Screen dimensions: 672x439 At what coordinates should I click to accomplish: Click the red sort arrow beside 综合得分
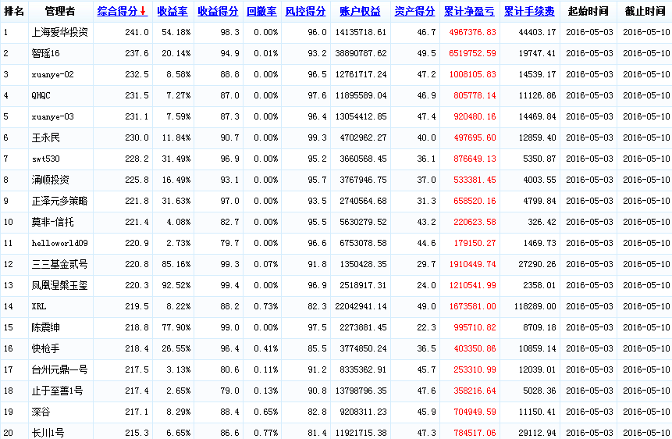(143, 11)
